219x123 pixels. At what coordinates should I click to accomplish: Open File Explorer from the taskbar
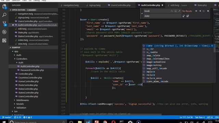(x=80, y=122)
